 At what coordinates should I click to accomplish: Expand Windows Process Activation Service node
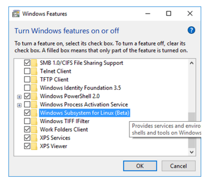pos(19,105)
